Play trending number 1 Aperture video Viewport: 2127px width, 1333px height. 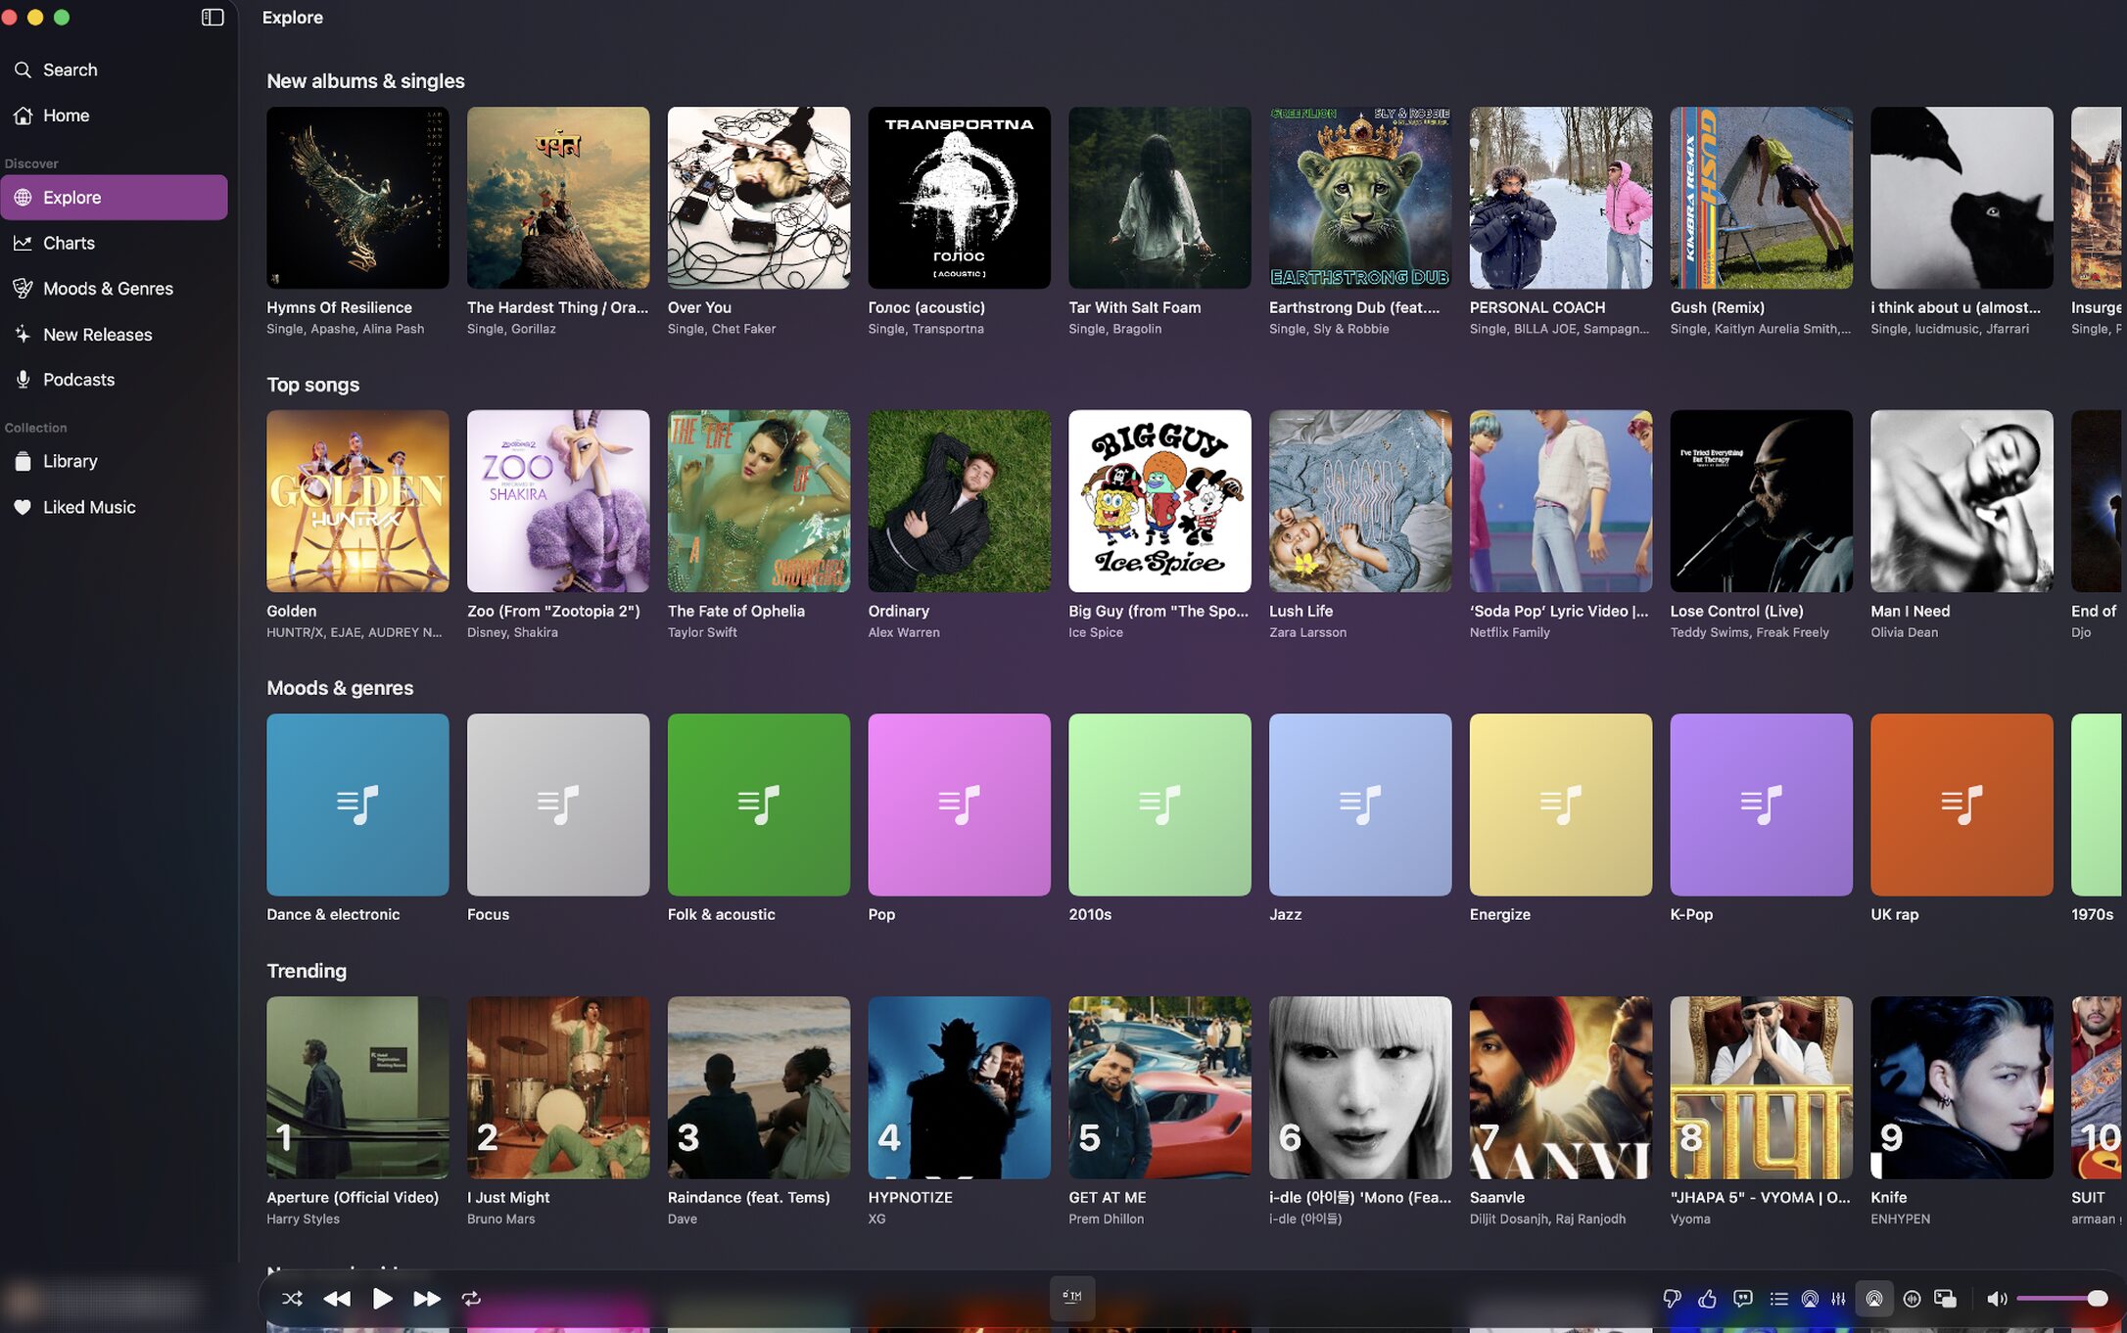(x=357, y=1087)
